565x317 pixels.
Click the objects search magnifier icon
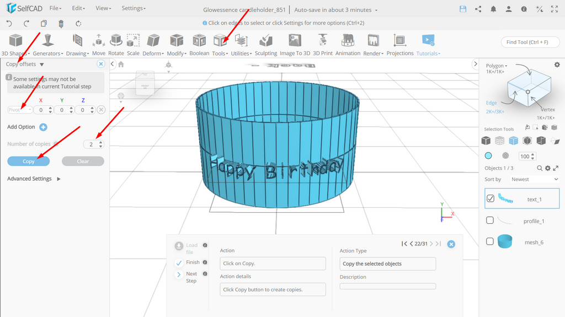540,168
